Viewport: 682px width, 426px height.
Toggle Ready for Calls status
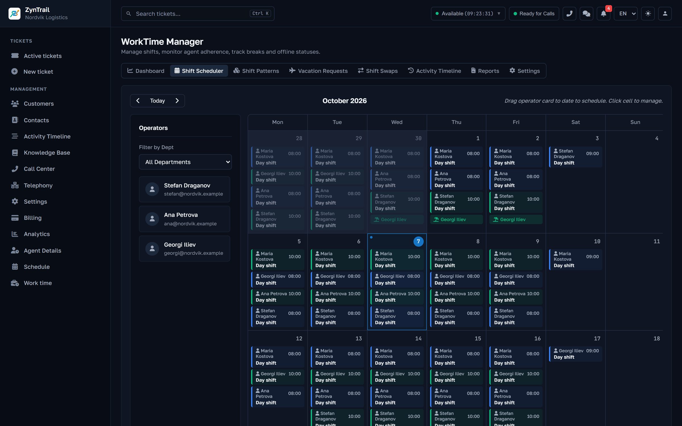coord(534,13)
